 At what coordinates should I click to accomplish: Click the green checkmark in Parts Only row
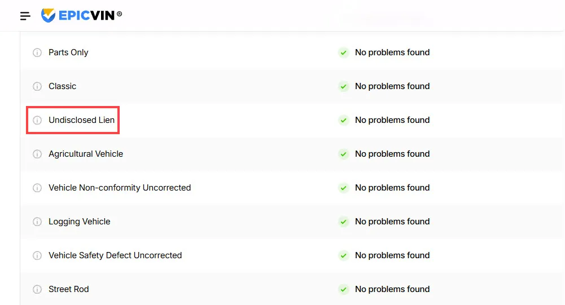coord(344,52)
